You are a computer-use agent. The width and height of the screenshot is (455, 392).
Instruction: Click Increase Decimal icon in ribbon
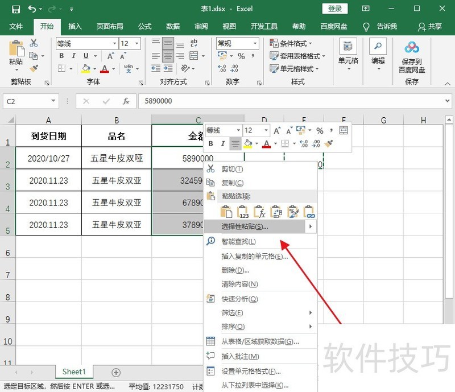point(222,68)
